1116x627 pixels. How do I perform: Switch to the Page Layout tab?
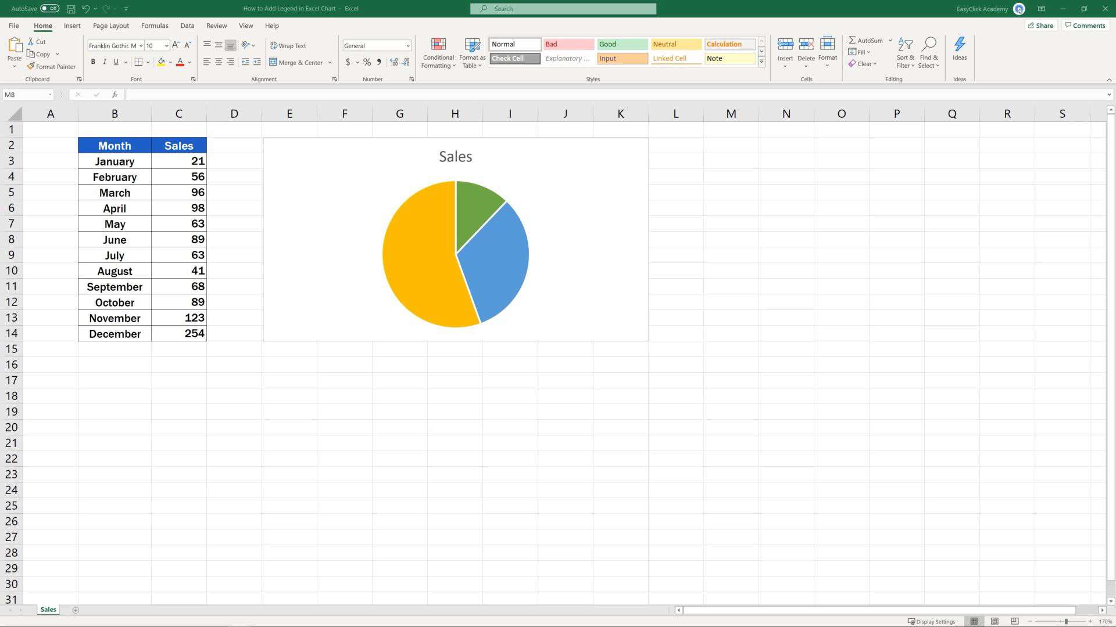(x=110, y=26)
